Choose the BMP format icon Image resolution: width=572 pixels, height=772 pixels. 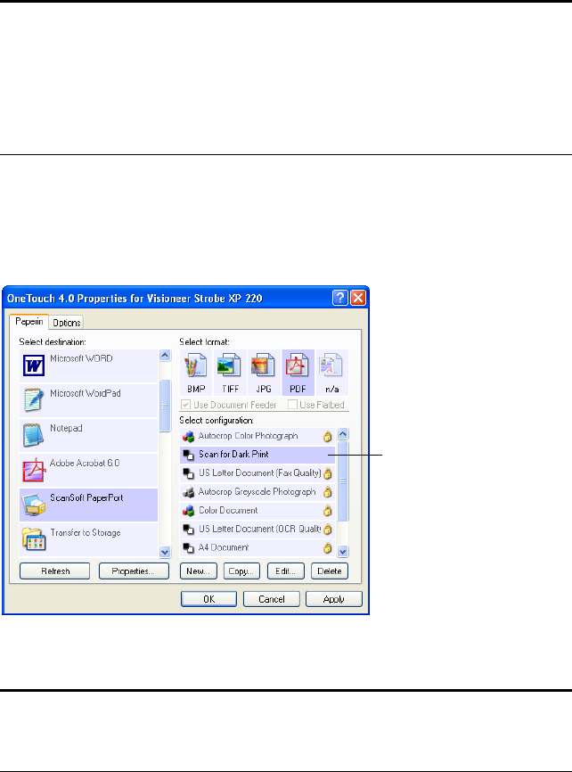pyautogui.click(x=196, y=367)
